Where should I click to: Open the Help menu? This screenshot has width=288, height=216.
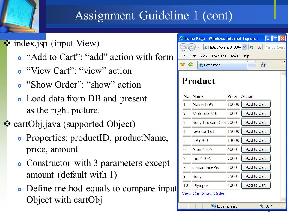pyautogui.click(x=246, y=56)
